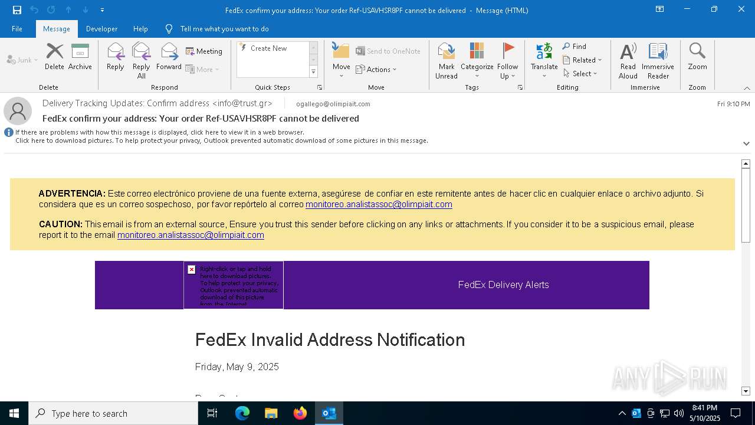Mark the message as Unread
This screenshot has width=755, height=425.
pos(447,61)
